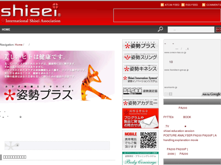
Task: Click the orange icon beside COMMENTS
Action: [204, 5]
